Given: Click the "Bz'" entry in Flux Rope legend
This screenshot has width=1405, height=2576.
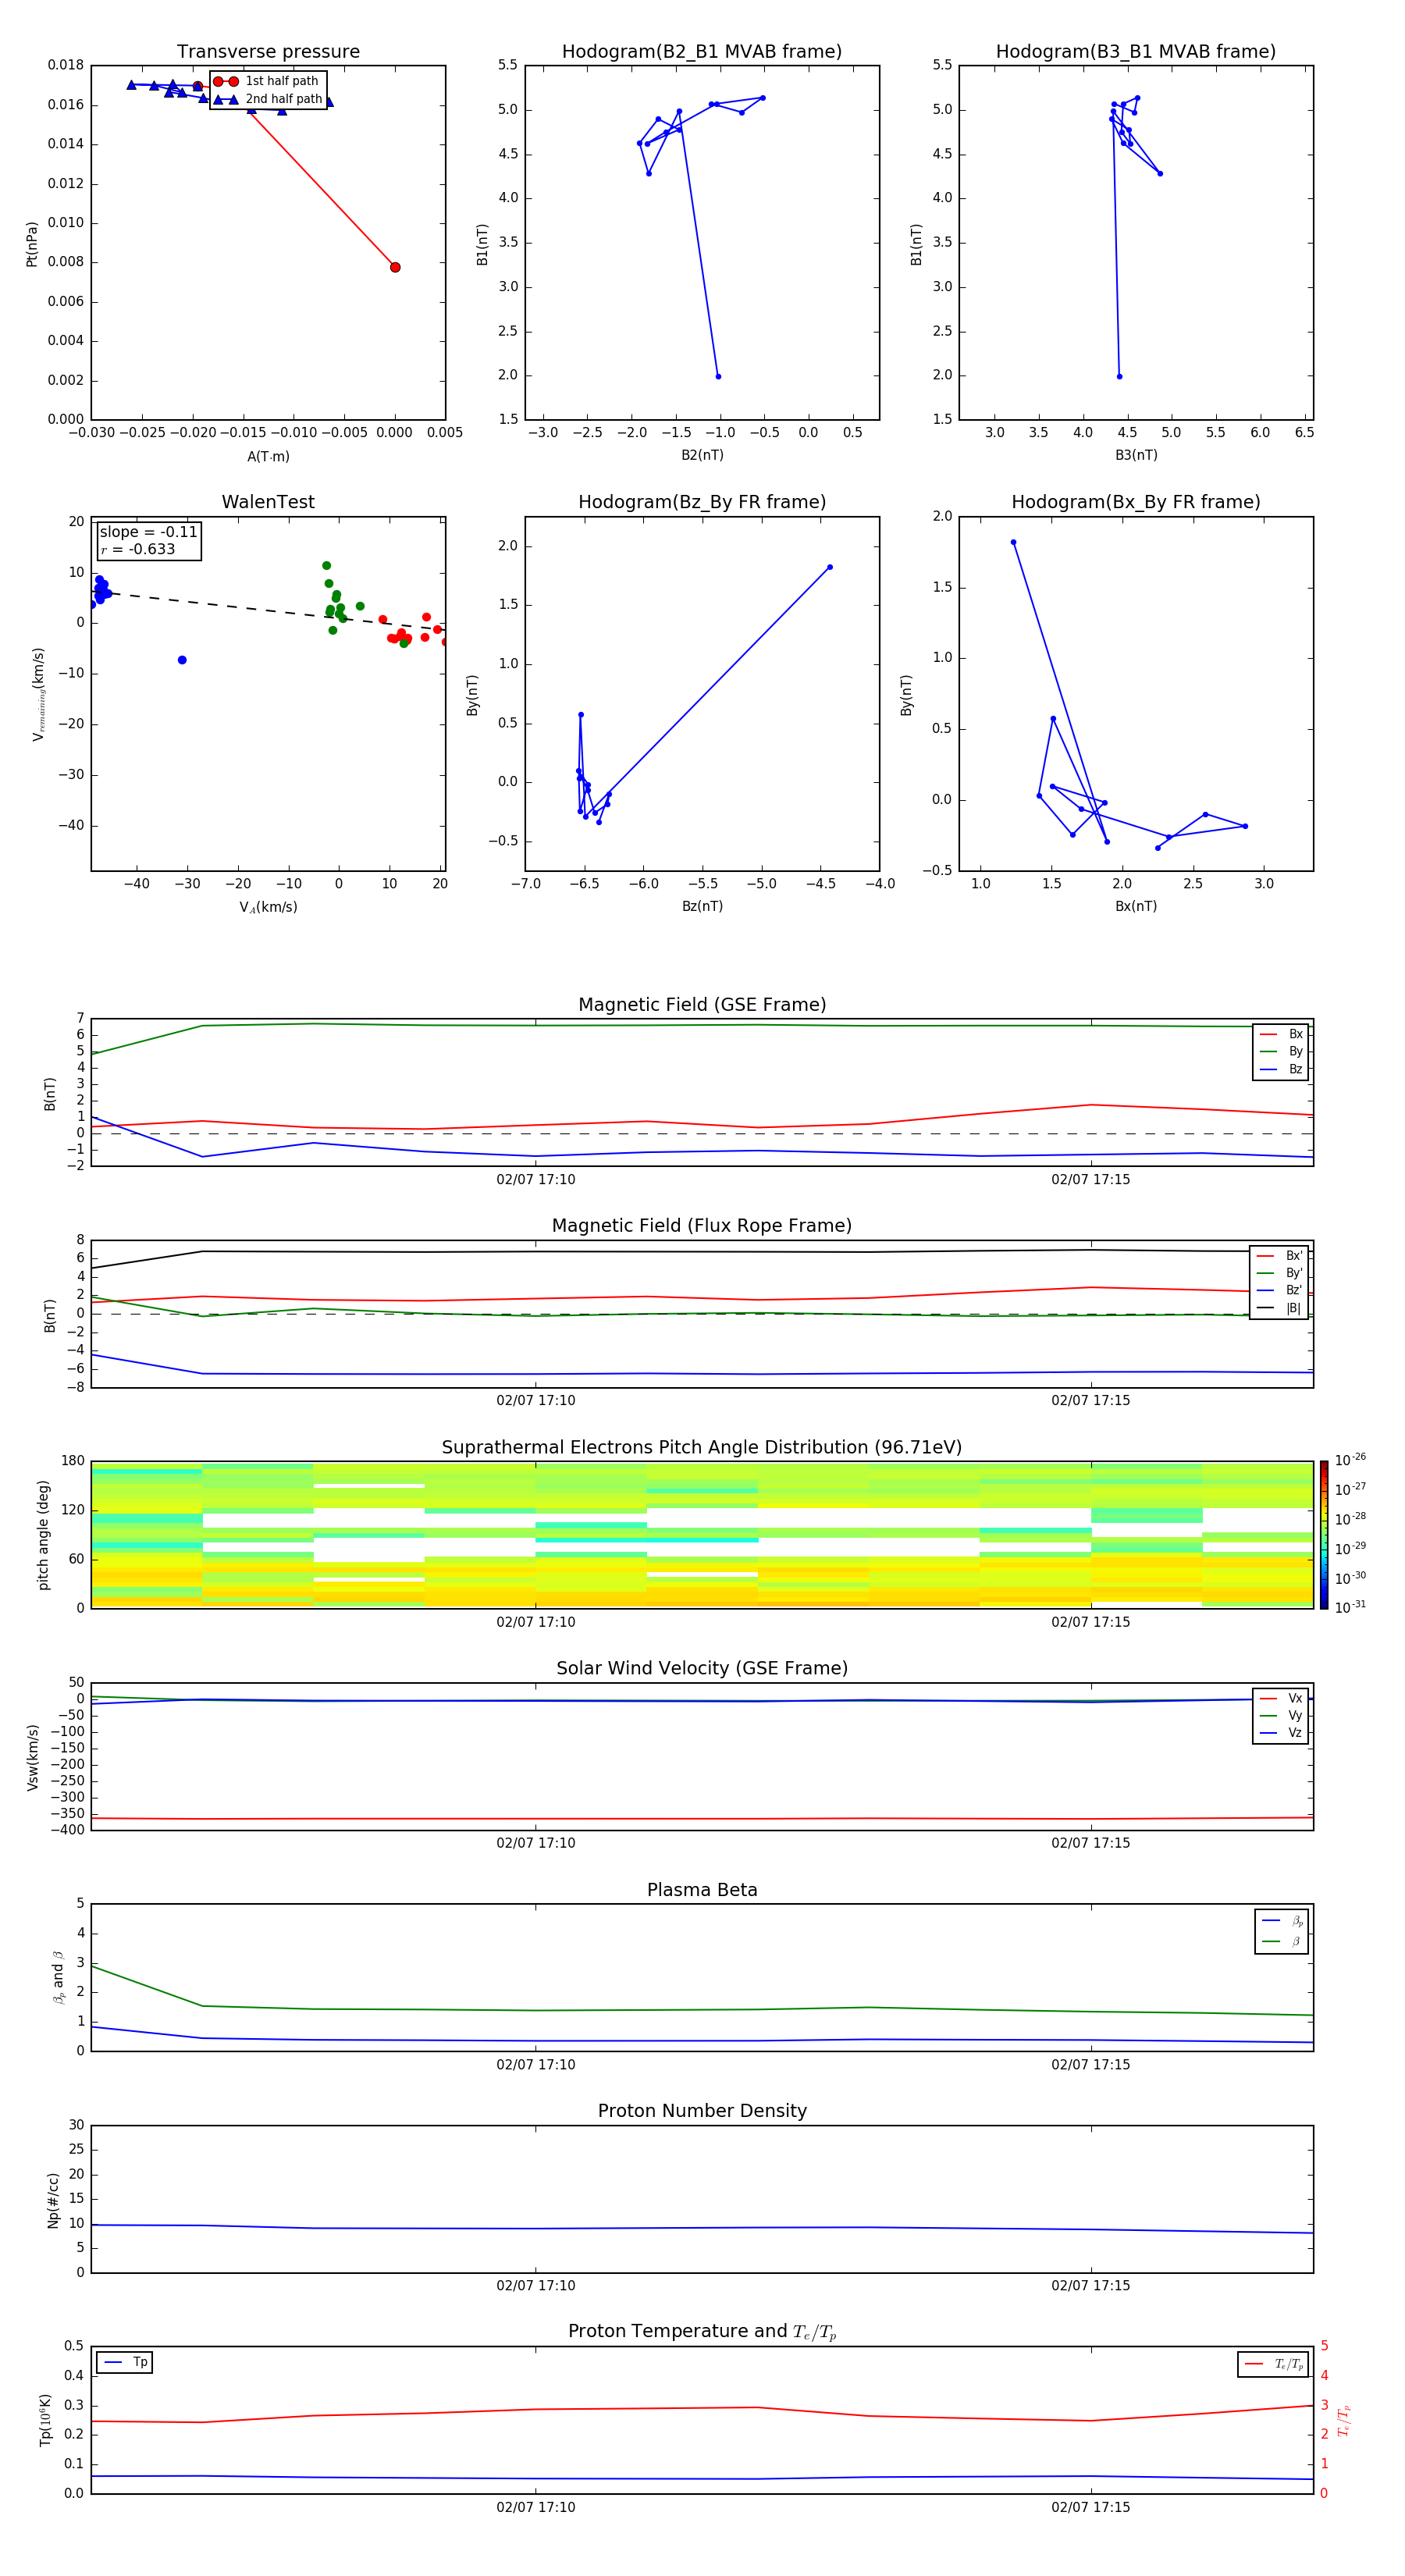Looking at the screenshot, I should [x=1279, y=1290].
